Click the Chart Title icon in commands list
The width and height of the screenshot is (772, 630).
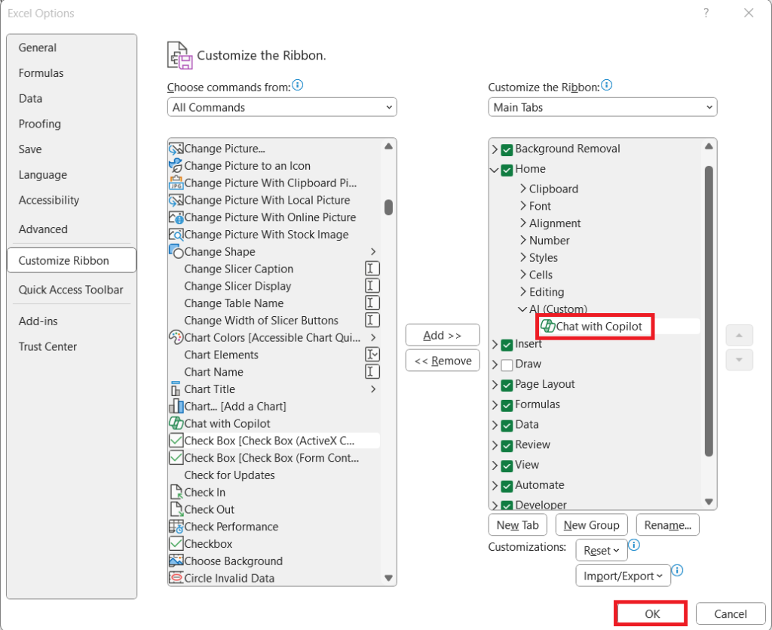(x=176, y=389)
